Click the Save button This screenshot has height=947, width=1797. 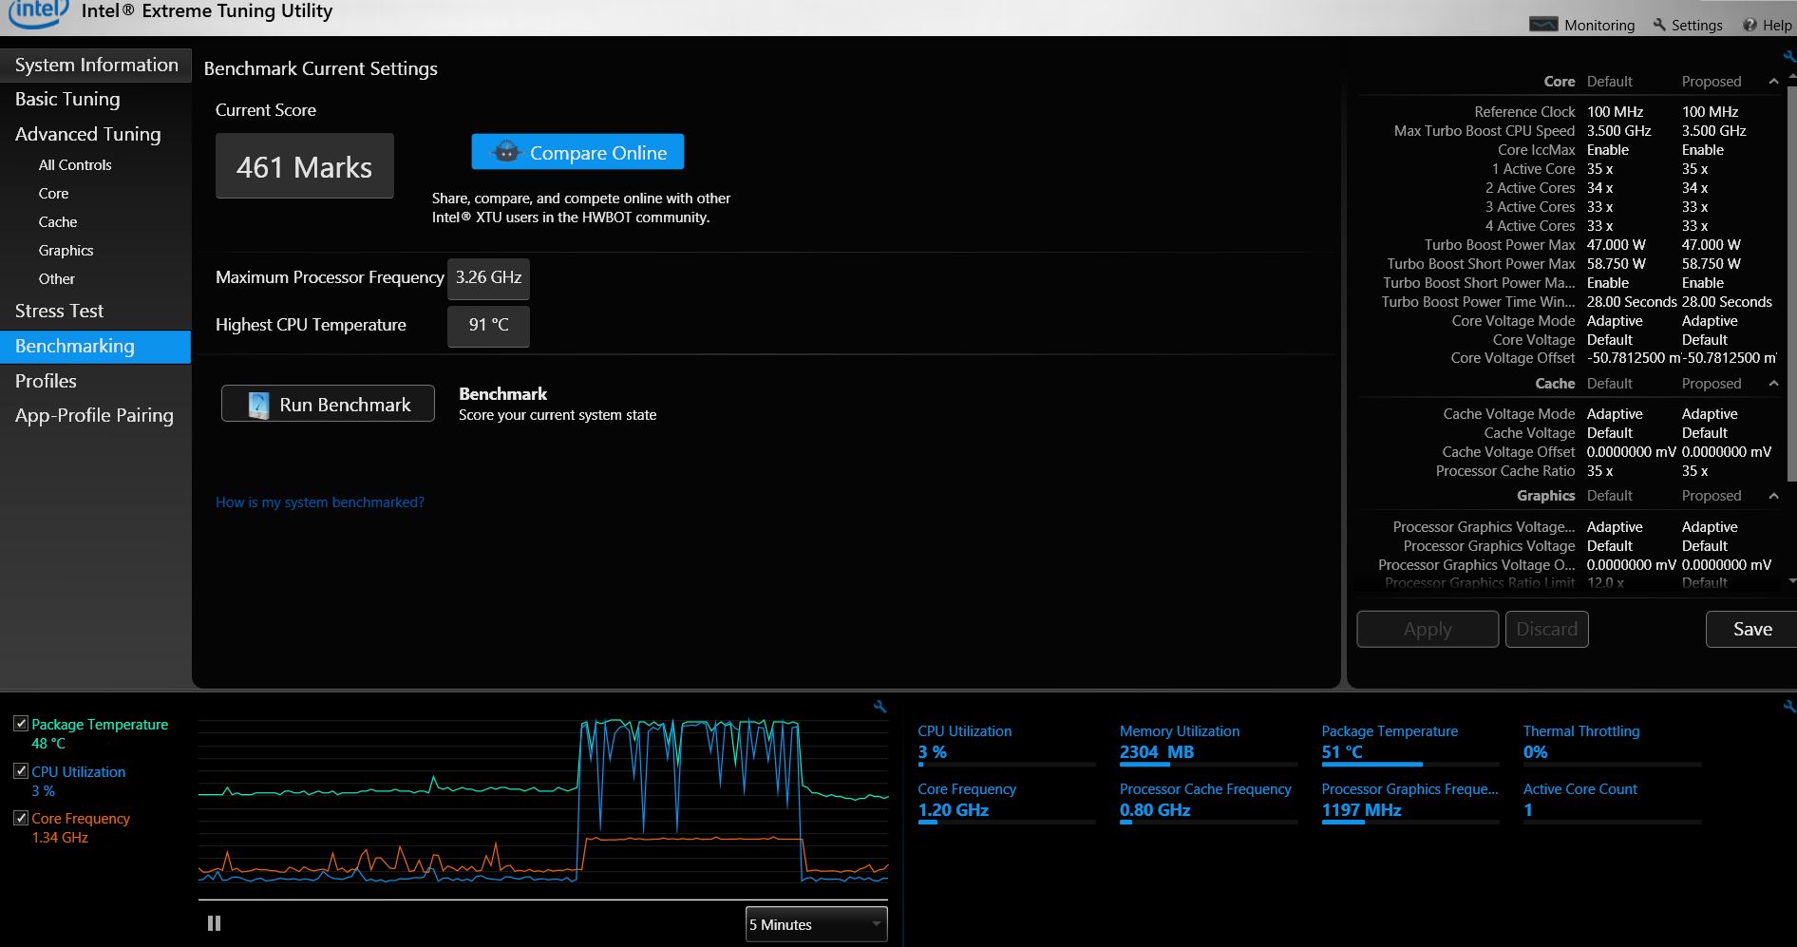point(1751,629)
